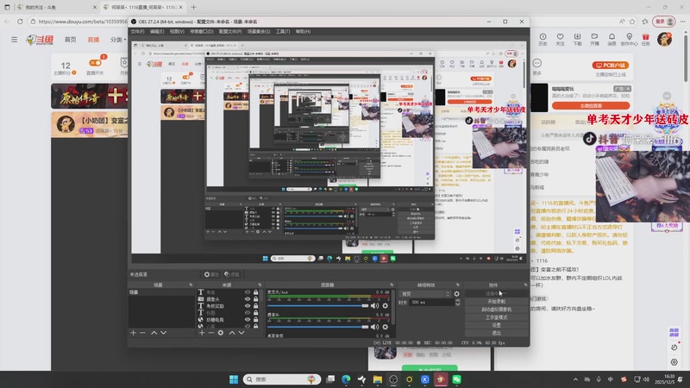Open OBS 编辑(E) menu

pyautogui.click(x=157, y=32)
